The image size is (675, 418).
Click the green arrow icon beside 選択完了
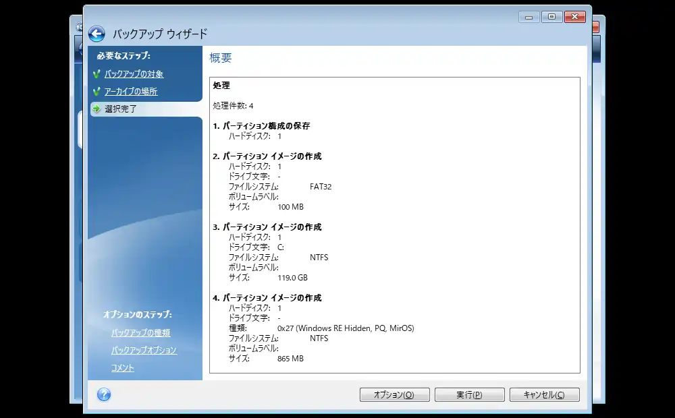coord(97,109)
